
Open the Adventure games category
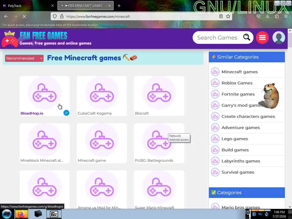pyautogui.click(x=241, y=128)
